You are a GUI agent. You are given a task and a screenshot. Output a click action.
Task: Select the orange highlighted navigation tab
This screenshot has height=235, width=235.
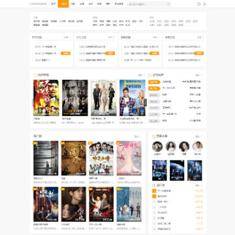[x=63, y=4]
